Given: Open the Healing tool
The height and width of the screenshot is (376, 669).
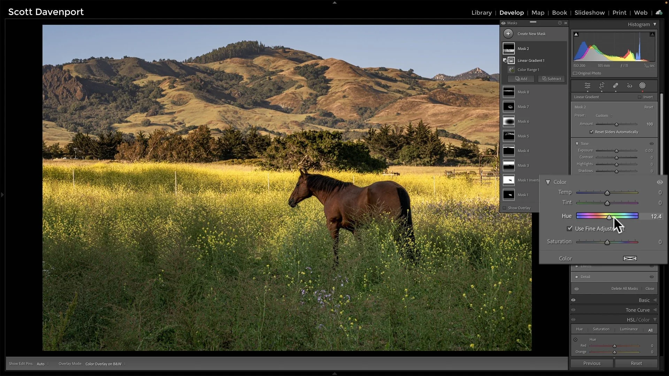Looking at the screenshot, I should (616, 86).
